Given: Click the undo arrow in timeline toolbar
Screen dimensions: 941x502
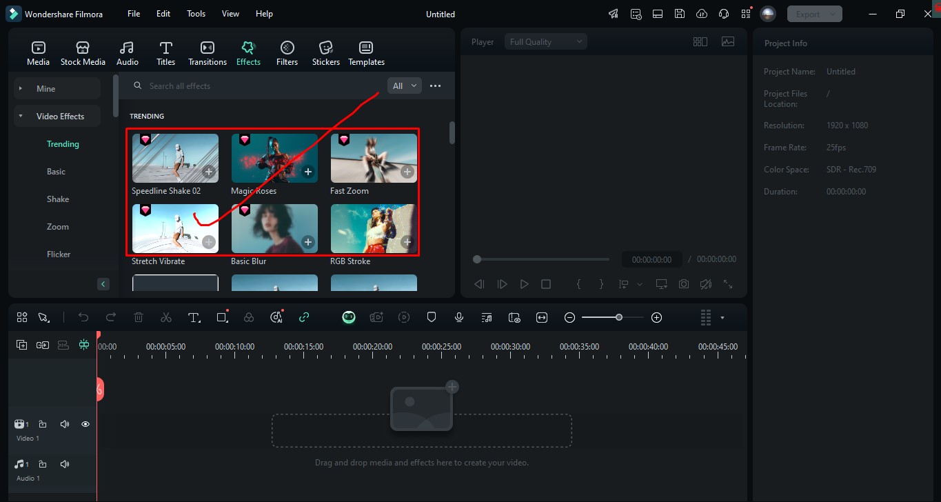Looking at the screenshot, I should point(83,317).
